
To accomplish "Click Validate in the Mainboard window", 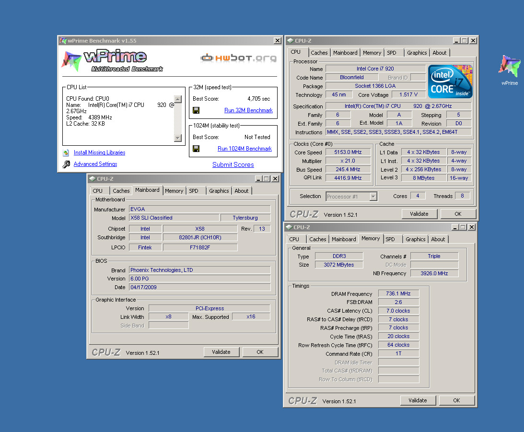I will [221, 352].
